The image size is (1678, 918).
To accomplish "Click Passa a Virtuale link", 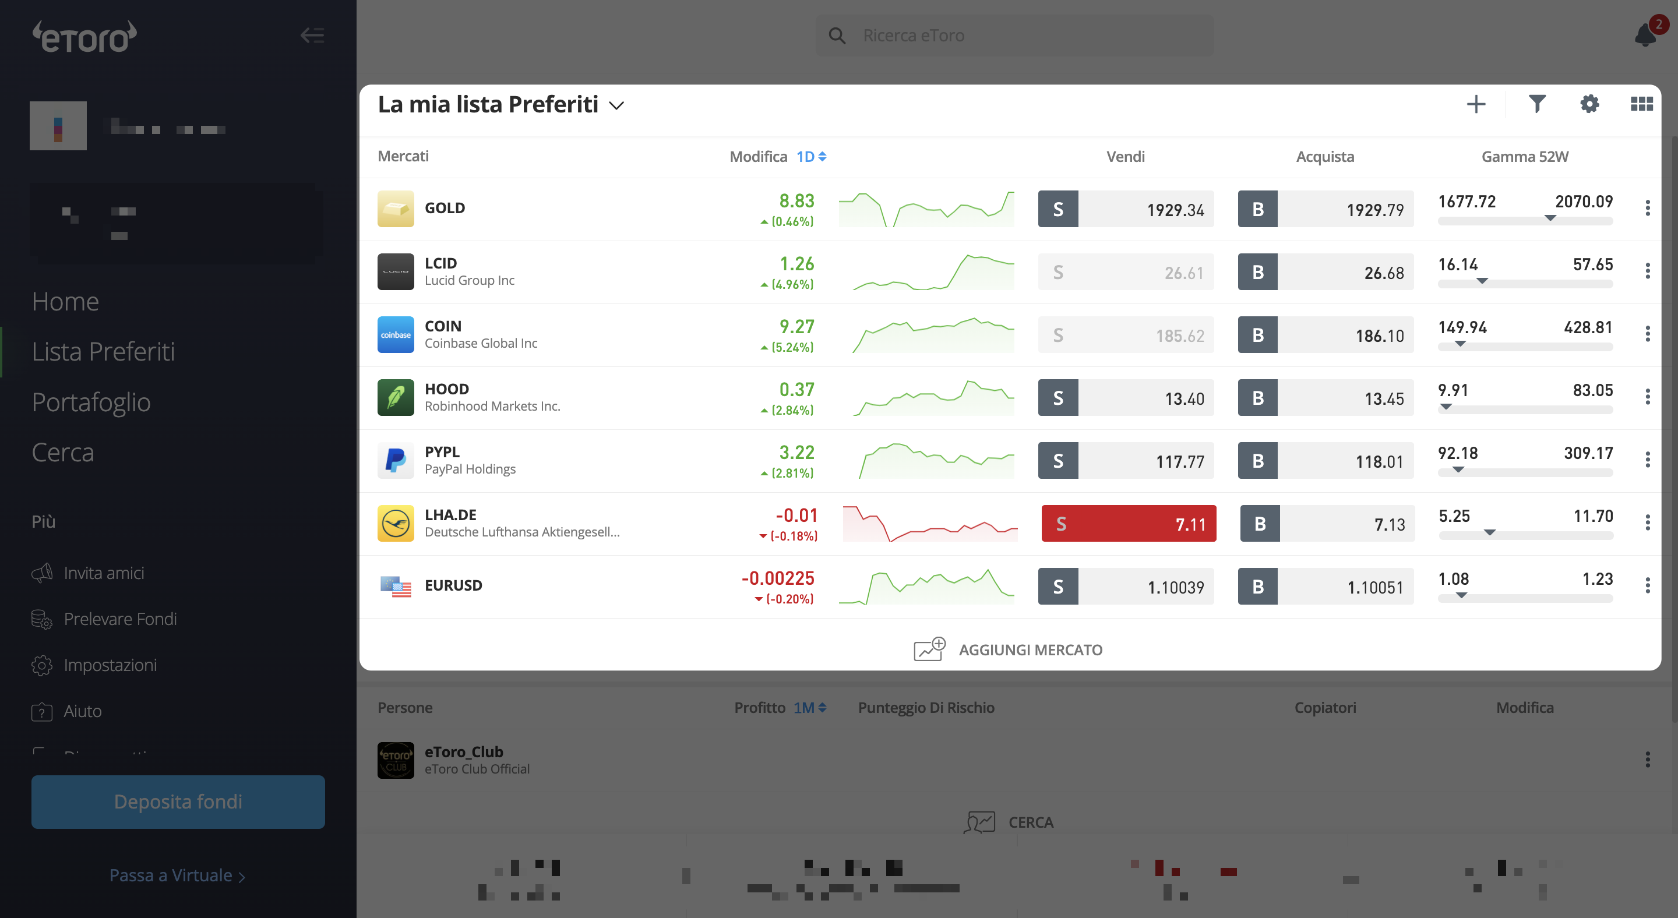I will click(177, 875).
